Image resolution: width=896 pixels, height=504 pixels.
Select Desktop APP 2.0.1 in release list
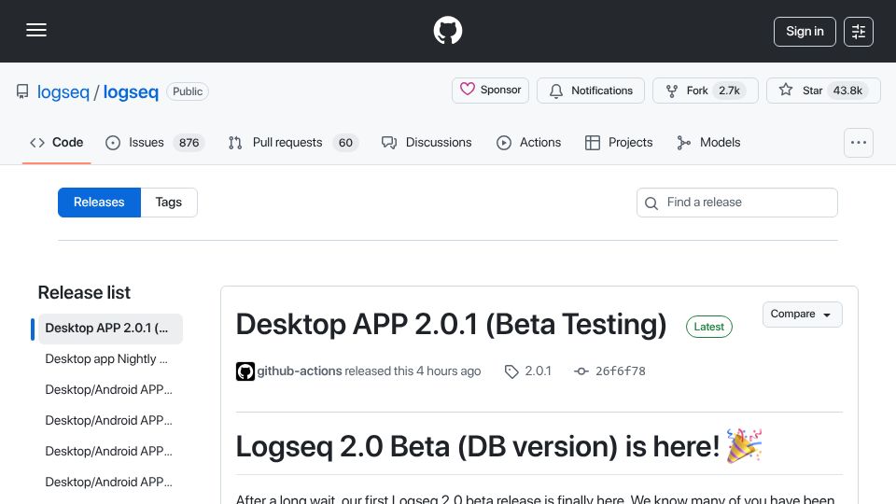tap(110, 329)
